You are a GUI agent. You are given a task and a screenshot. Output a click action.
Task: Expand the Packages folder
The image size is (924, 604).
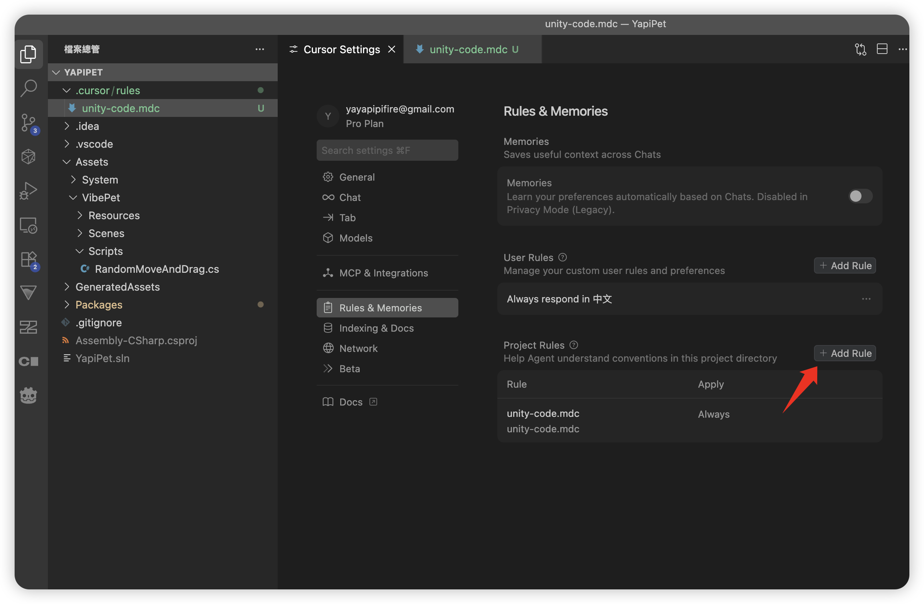[67, 304]
